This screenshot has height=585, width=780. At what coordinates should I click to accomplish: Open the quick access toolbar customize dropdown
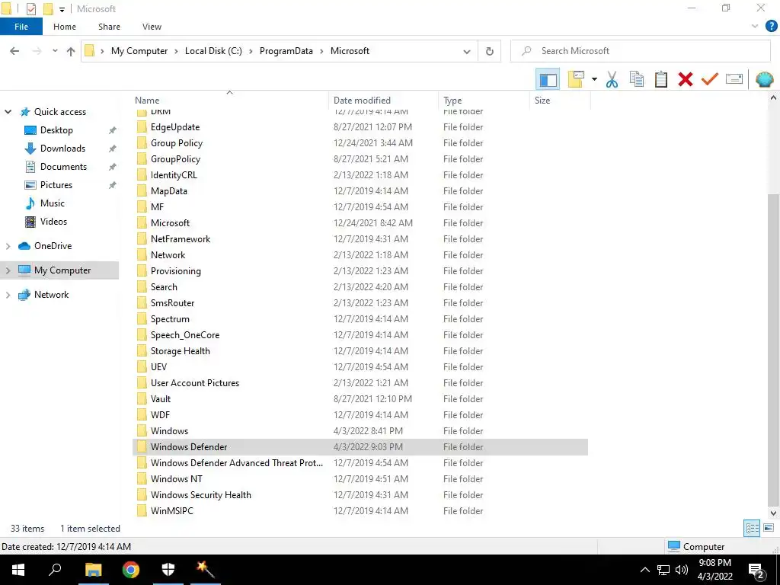point(62,9)
